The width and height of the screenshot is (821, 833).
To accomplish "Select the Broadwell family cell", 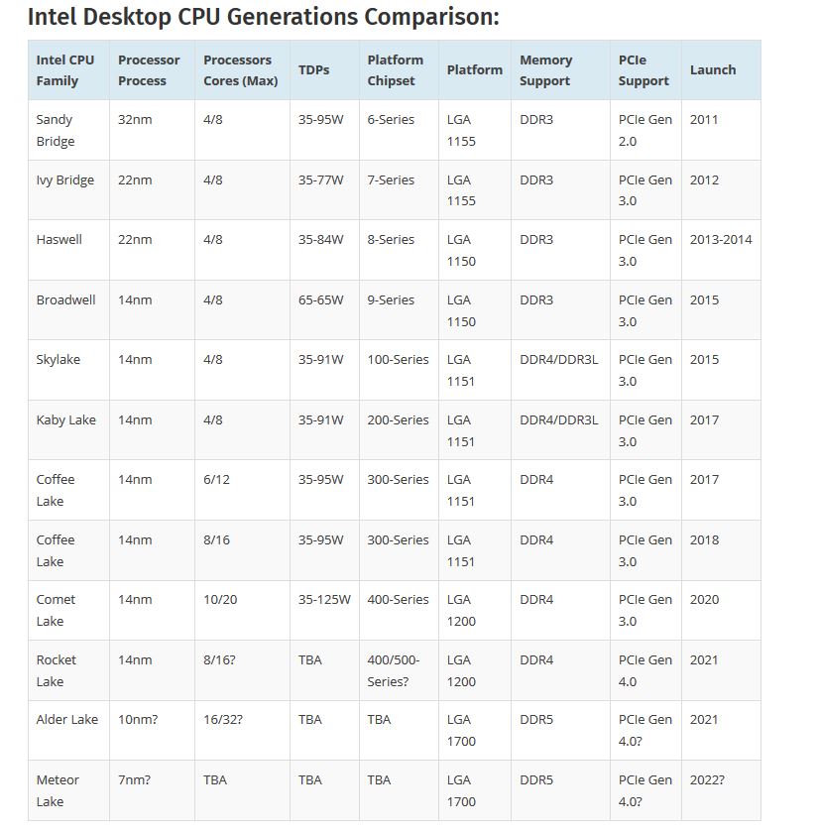I will [x=65, y=300].
